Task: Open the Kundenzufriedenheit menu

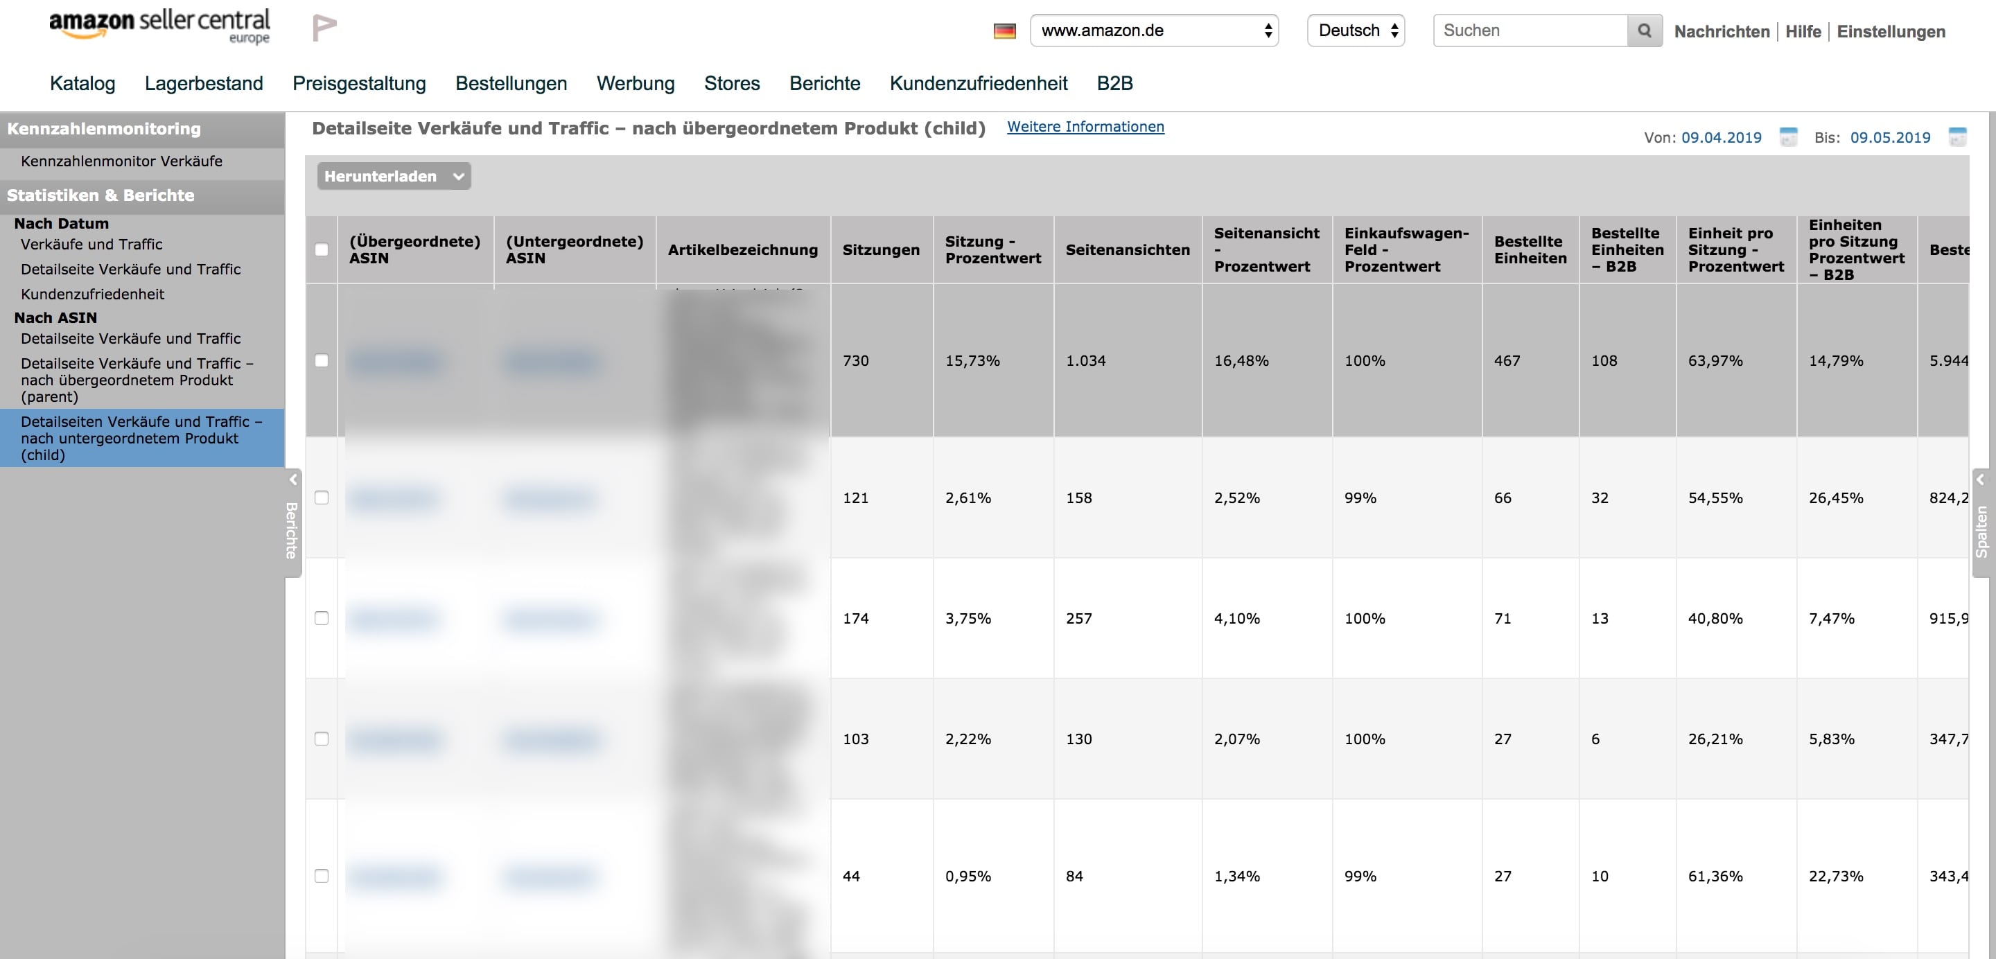Action: click(978, 84)
